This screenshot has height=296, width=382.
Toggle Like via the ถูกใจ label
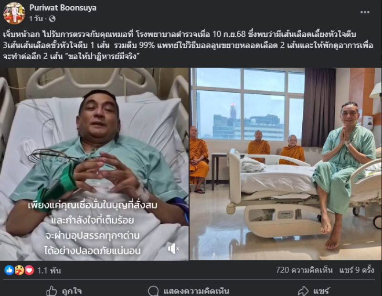pos(72,291)
